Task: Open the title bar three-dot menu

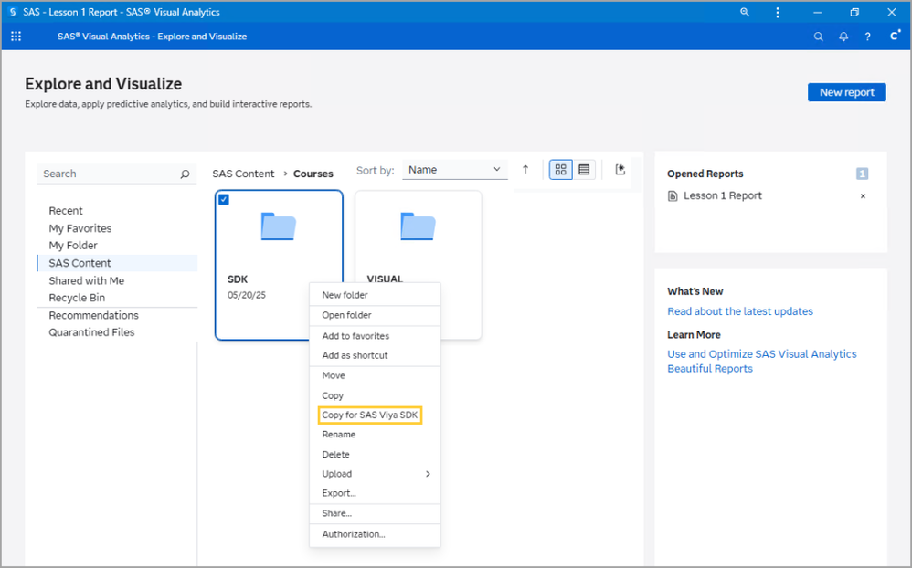Action: click(778, 12)
